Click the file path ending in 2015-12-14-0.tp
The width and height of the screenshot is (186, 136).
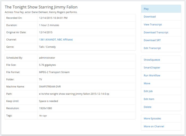74,94
